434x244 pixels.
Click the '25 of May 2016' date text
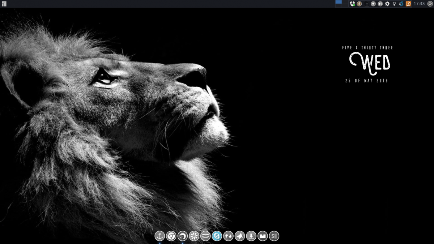[367, 81]
